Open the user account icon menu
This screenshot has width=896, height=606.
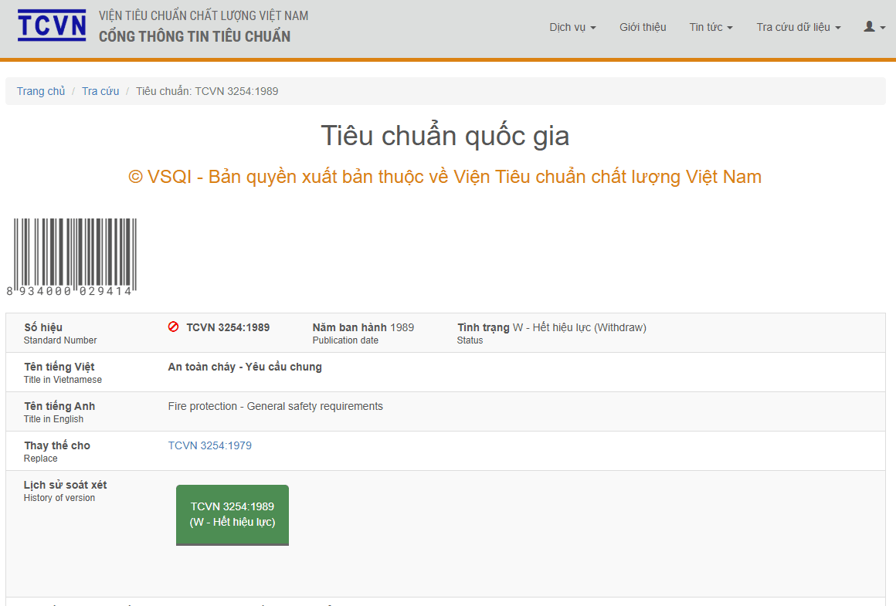(874, 27)
